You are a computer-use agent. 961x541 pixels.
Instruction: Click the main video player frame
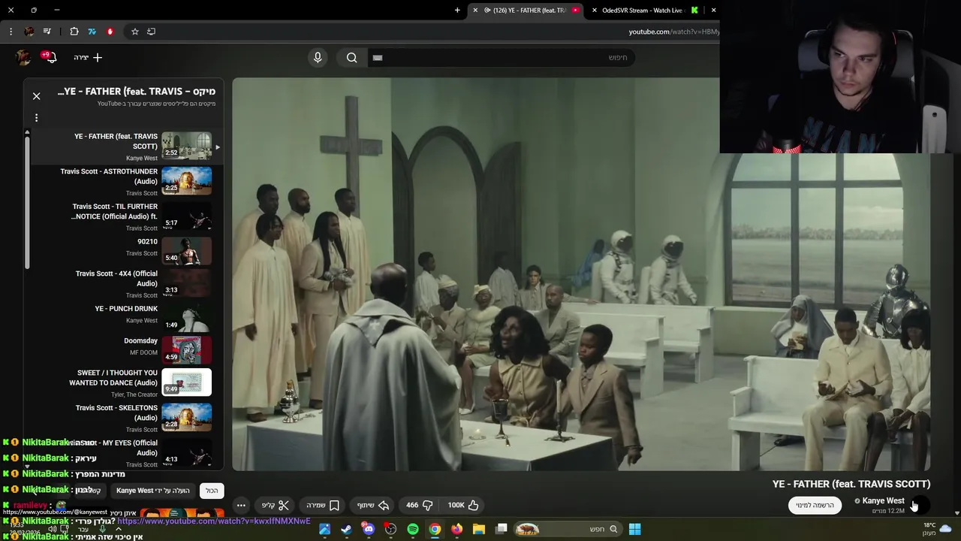(x=581, y=274)
